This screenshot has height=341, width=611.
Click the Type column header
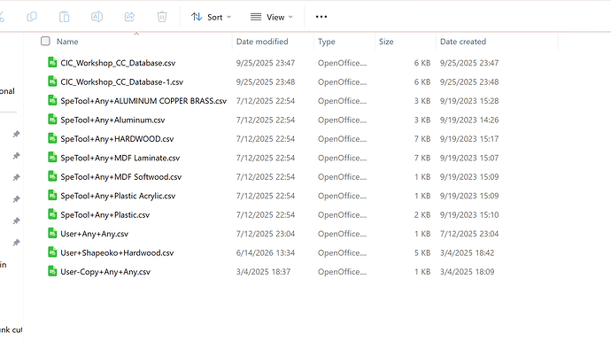coord(327,42)
